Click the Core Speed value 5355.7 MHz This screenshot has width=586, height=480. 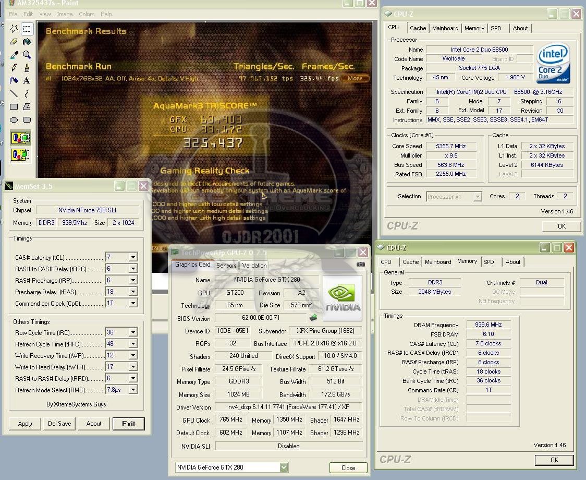[451, 146]
